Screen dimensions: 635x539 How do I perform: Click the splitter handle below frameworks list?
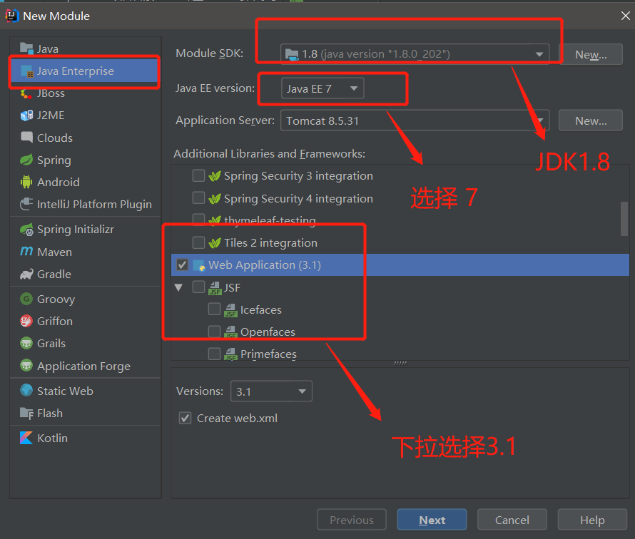coord(400,363)
